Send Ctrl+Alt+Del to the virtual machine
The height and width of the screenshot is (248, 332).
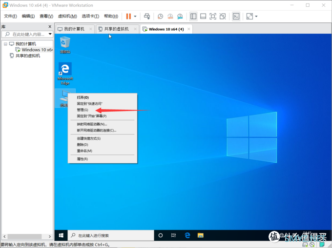pyautogui.click(x=147, y=16)
